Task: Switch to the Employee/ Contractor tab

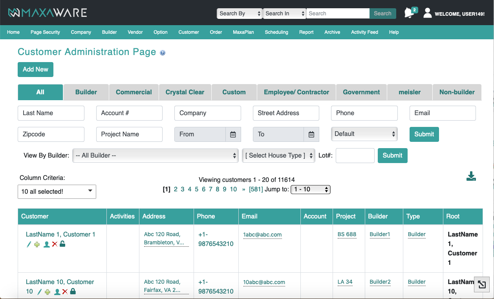Action: (296, 92)
